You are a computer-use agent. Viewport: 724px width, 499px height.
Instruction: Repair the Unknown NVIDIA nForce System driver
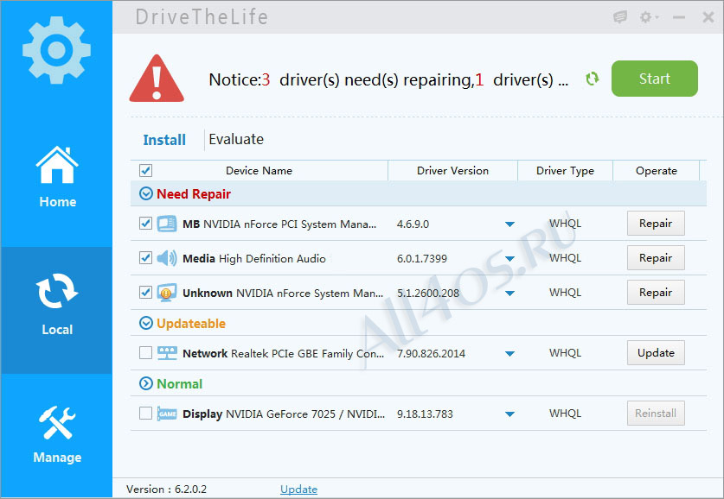click(x=656, y=293)
